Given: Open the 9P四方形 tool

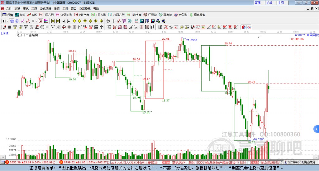Looking at the screenshot, I should click(x=64, y=15).
